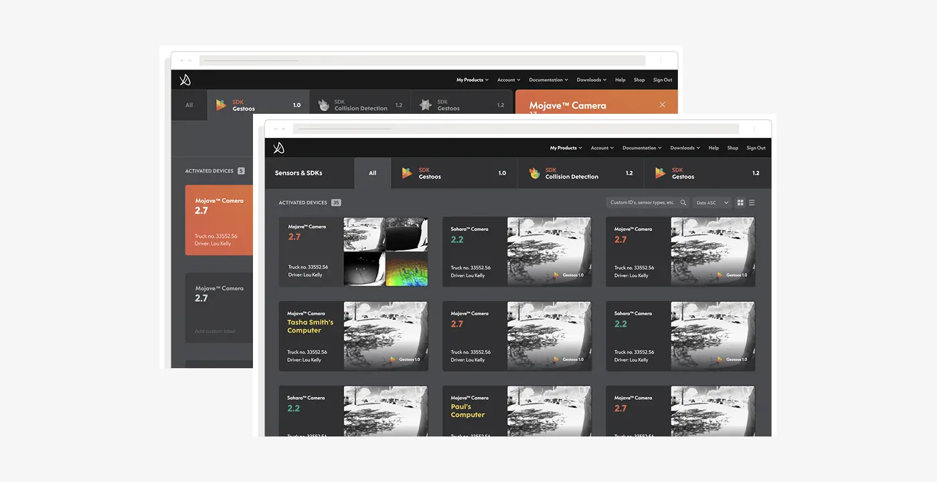
Task: Open the front browser's three-dot menu
Action: (x=755, y=129)
